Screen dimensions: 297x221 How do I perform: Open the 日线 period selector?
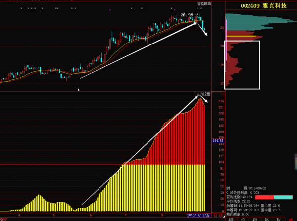(x=218, y=215)
